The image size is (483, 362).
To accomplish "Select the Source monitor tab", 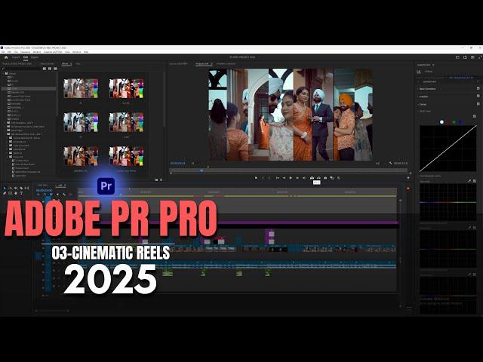I will point(178,64).
